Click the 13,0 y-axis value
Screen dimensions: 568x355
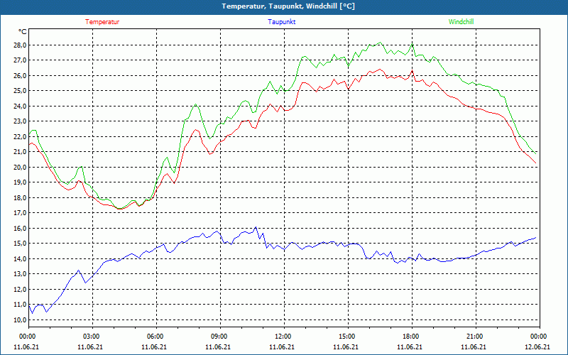click(21, 274)
